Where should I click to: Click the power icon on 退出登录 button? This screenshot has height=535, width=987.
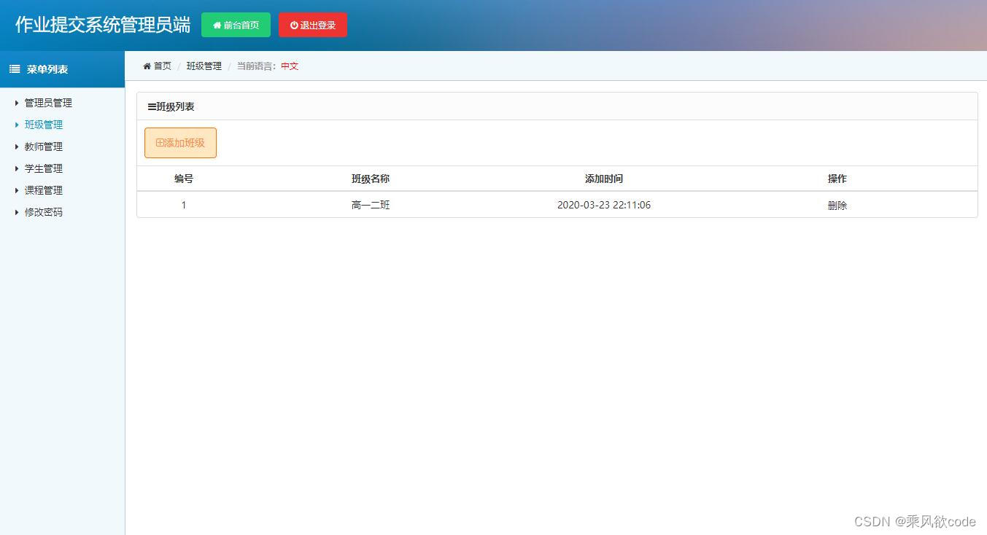pos(294,26)
